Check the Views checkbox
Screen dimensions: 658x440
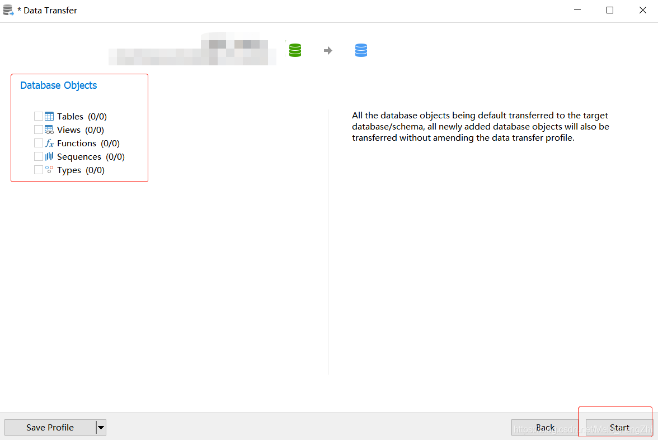pyautogui.click(x=38, y=130)
